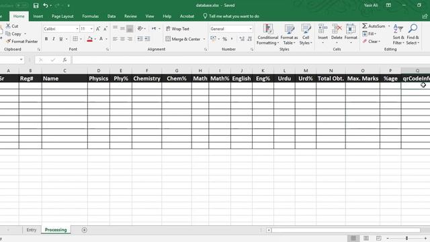Toggle Italic formatting
Image resolution: width=430 pixels, height=242 pixels.
pos(54,39)
